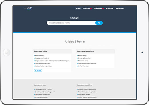Open the Emergency Contact Form
The image size is (149, 105).
coord(84,58)
